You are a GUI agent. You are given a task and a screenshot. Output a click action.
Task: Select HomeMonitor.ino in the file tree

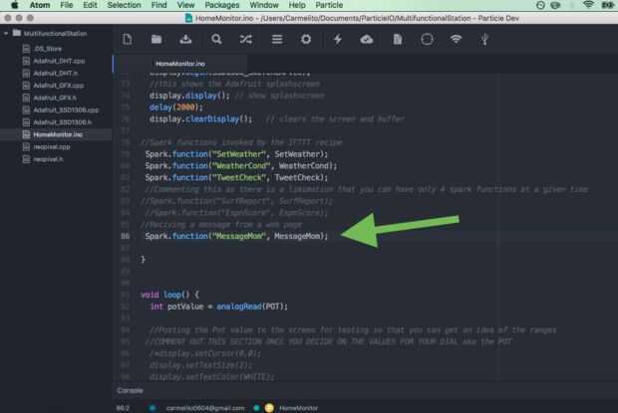point(58,134)
